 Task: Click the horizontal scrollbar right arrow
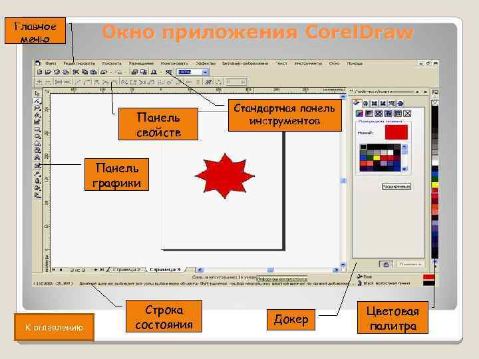coord(336,270)
